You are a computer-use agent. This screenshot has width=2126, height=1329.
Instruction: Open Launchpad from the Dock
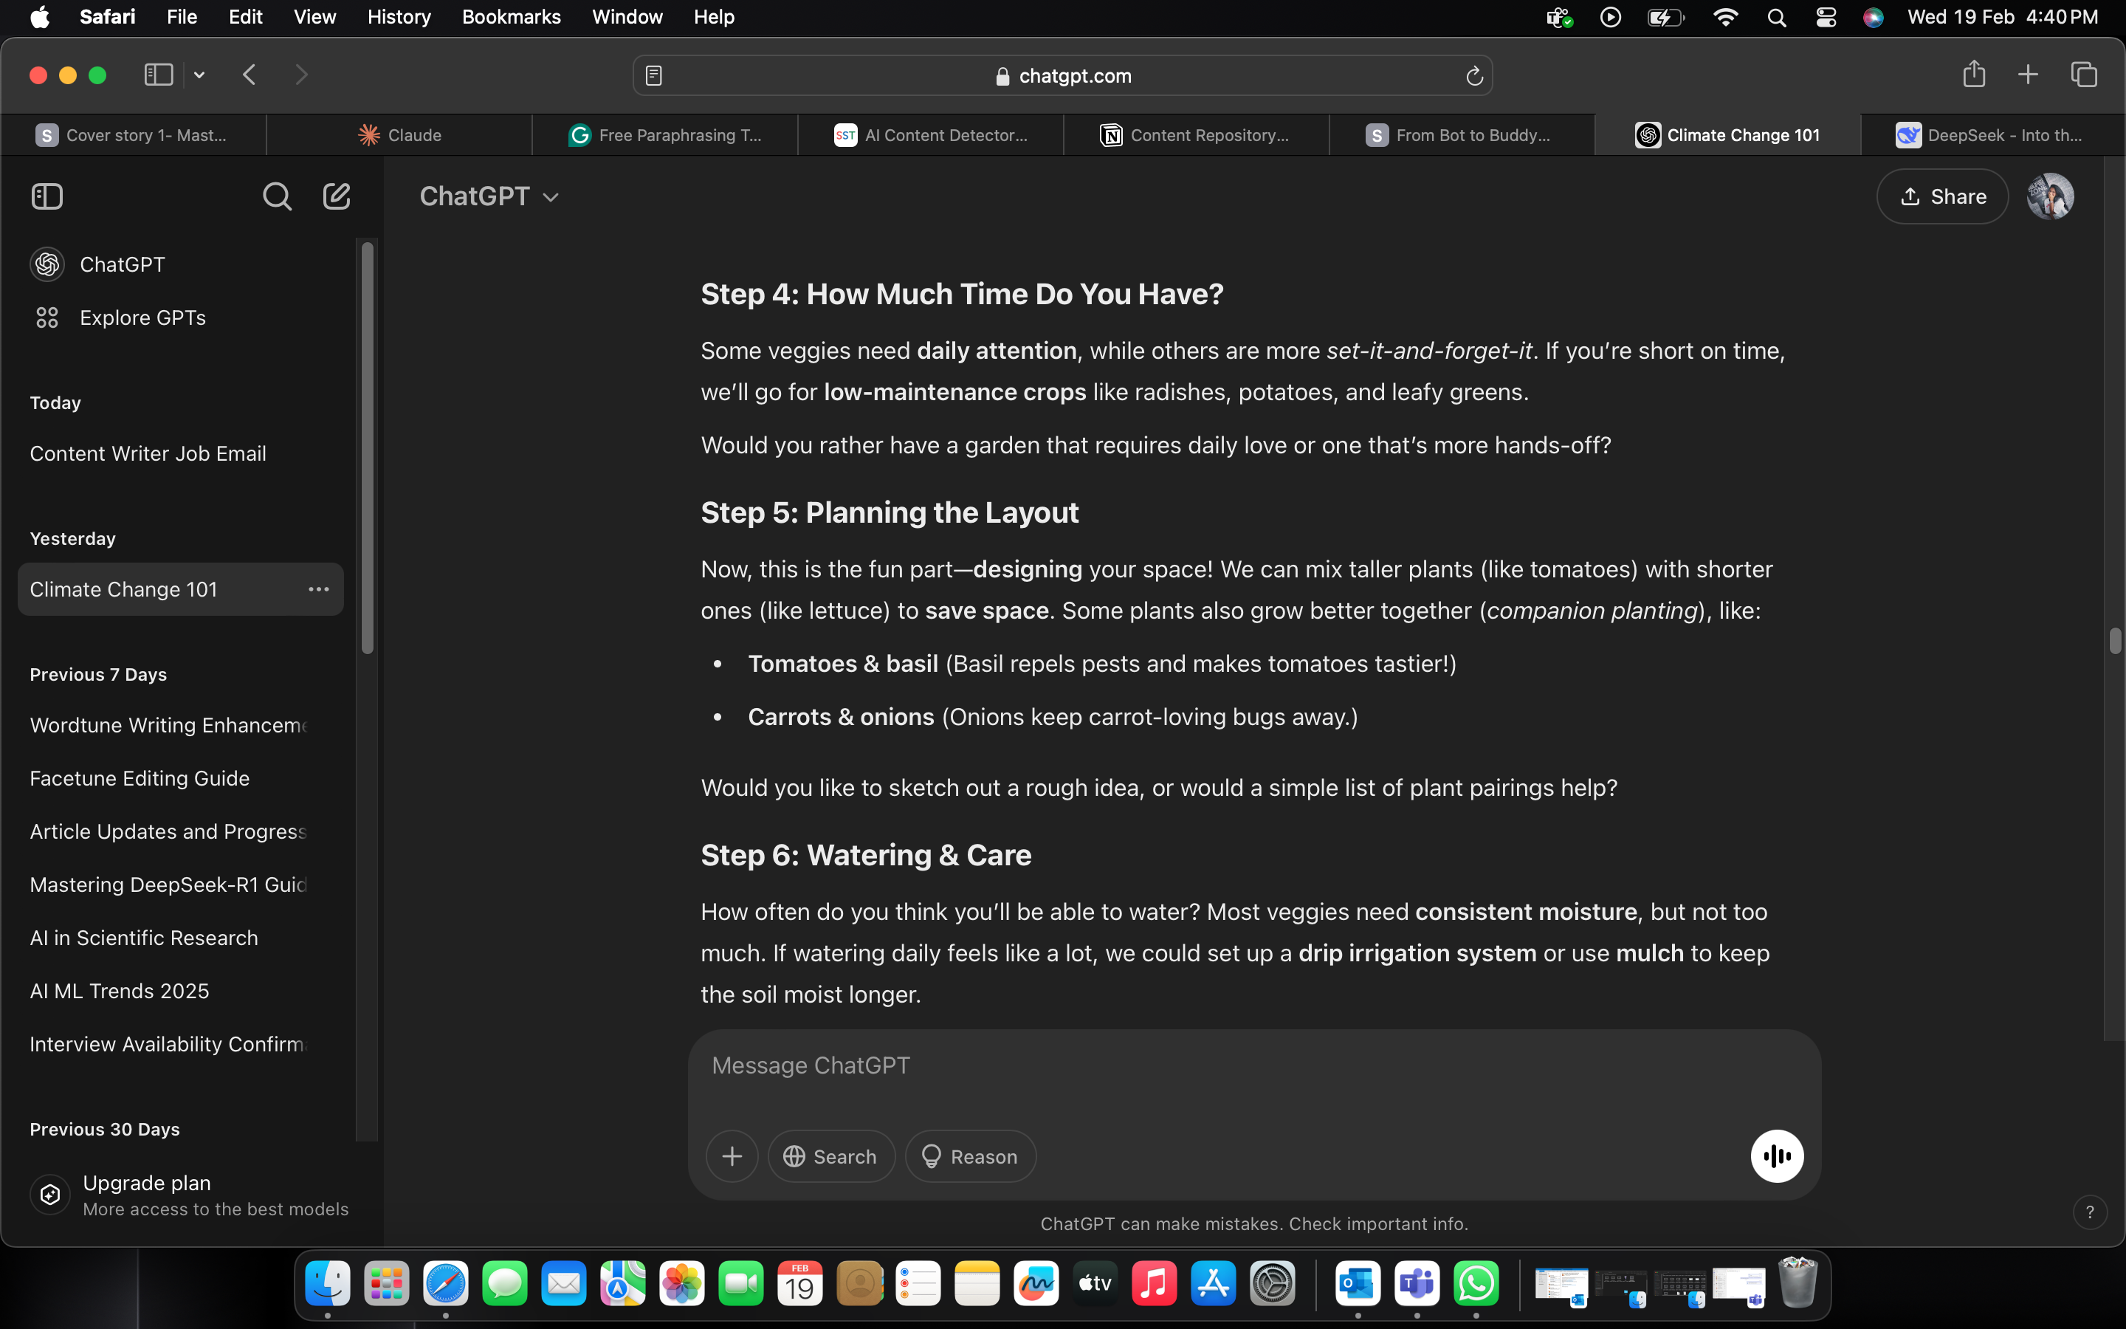pos(387,1283)
